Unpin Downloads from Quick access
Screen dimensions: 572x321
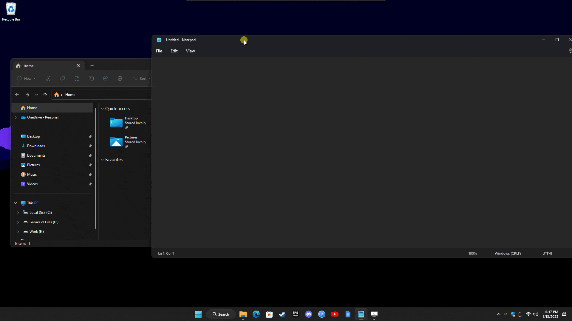click(90, 146)
